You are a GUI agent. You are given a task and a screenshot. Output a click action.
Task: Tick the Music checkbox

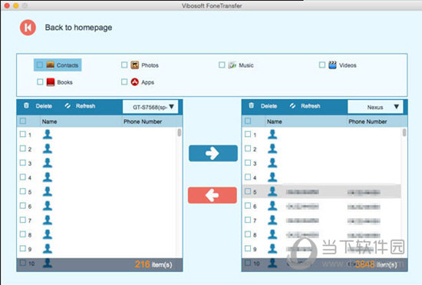click(222, 65)
